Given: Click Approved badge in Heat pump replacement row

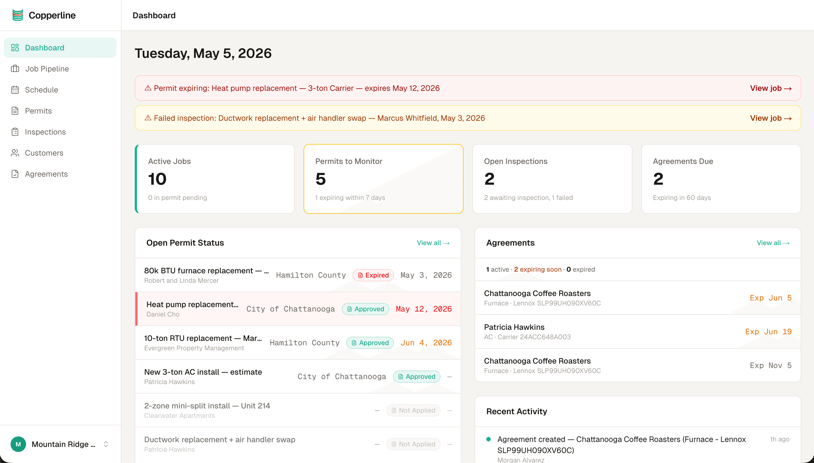Looking at the screenshot, I should tap(365, 309).
